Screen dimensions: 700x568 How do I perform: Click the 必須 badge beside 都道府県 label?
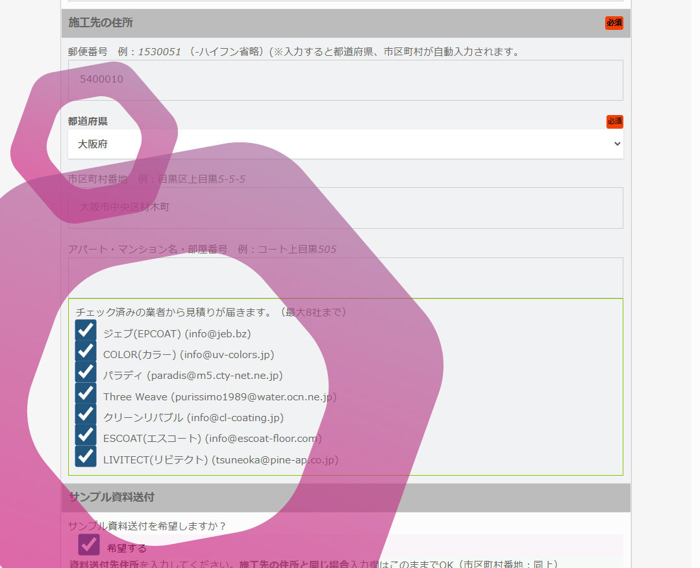click(614, 122)
